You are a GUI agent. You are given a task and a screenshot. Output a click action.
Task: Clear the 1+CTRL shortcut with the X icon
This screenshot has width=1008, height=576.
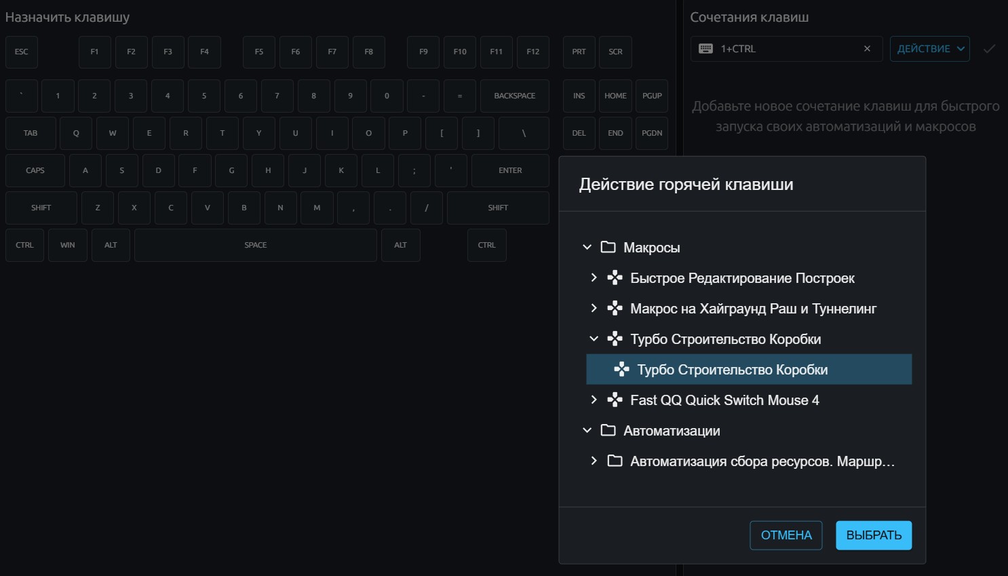(867, 49)
